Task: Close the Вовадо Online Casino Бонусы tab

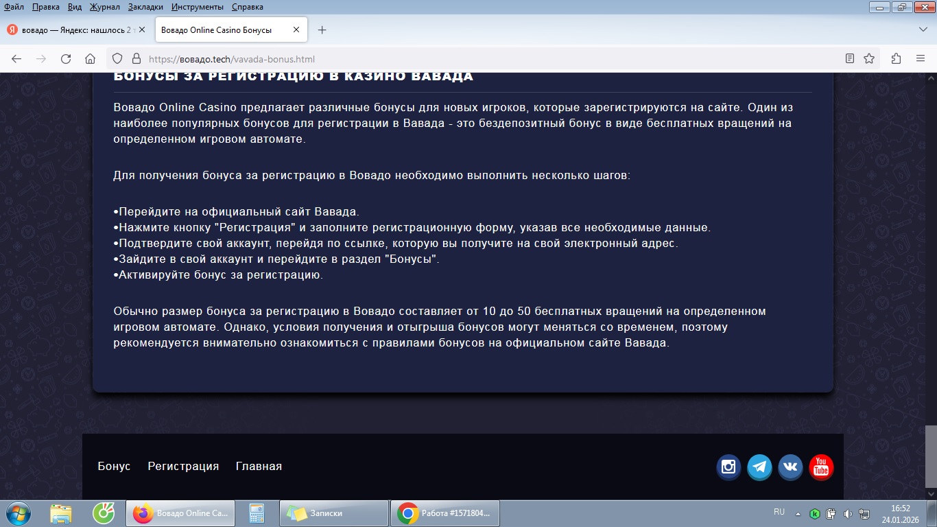Action: pyautogui.click(x=296, y=30)
